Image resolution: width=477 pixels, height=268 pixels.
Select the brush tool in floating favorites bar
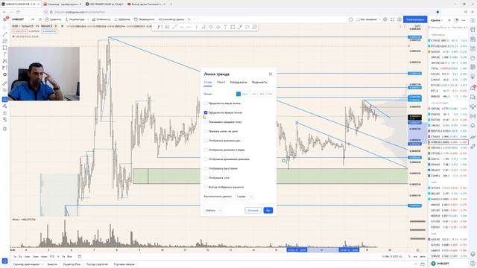pyautogui.click(x=240, y=27)
